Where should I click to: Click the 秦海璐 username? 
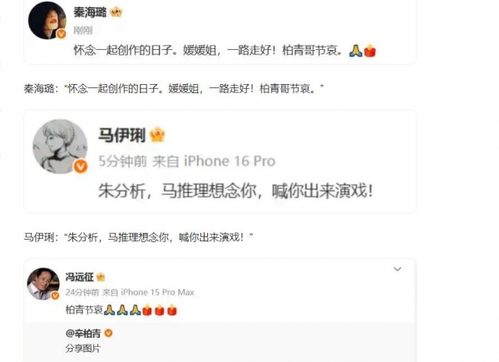point(90,12)
